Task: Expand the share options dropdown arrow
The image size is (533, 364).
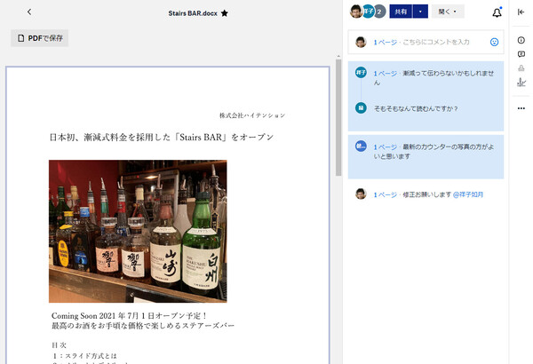Action: tap(419, 12)
